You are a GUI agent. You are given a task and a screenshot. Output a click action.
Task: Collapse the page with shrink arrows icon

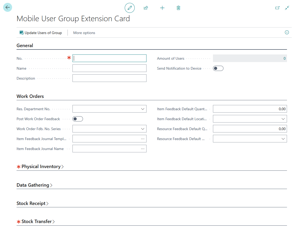[x=287, y=8]
